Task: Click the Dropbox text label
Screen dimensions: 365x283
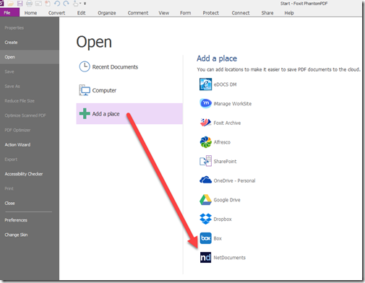Action: (x=223, y=219)
